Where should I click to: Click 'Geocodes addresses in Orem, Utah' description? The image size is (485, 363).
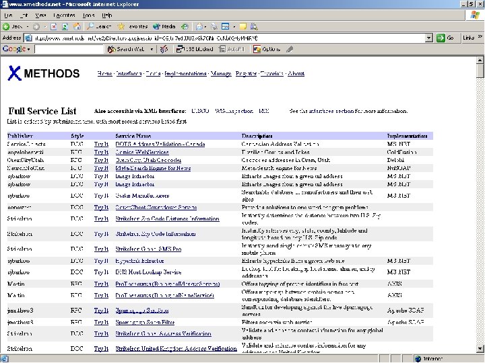pyautogui.click(x=286, y=160)
